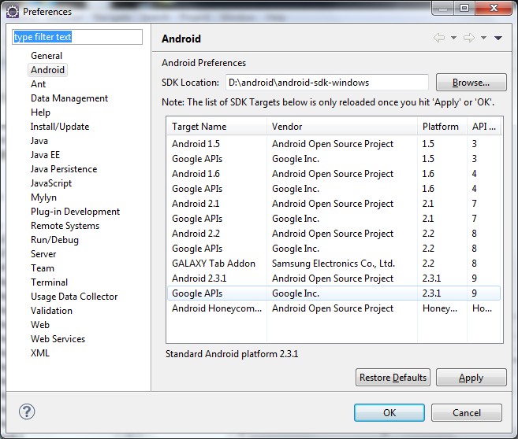The image size is (518, 439).
Task: Select Google APIs row with API 8
Action: pyautogui.click(x=334, y=249)
